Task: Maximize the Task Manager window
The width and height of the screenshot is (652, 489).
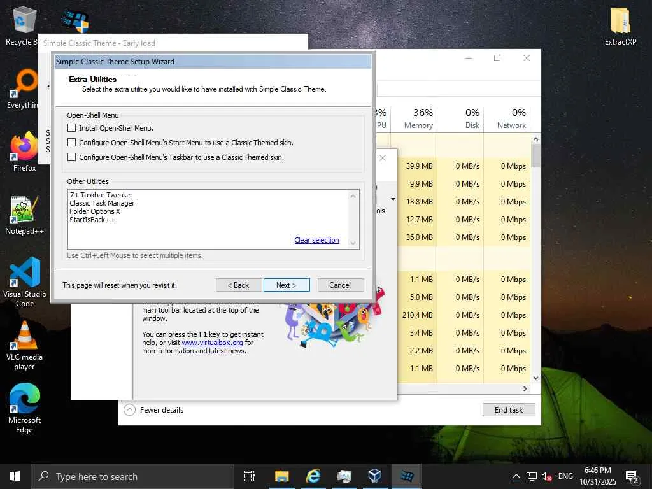Action: (497, 58)
